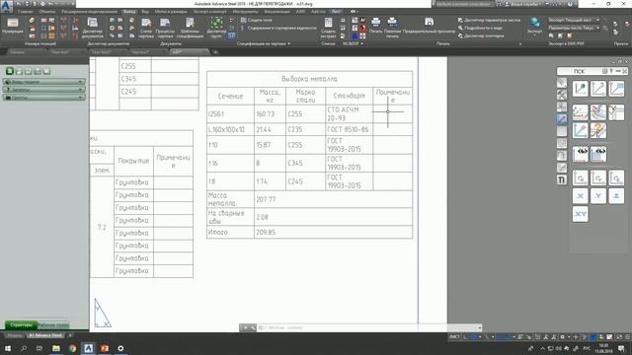632x355 pixels.
Task: Click the 160.73 mass cell
Action: pos(270,114)
